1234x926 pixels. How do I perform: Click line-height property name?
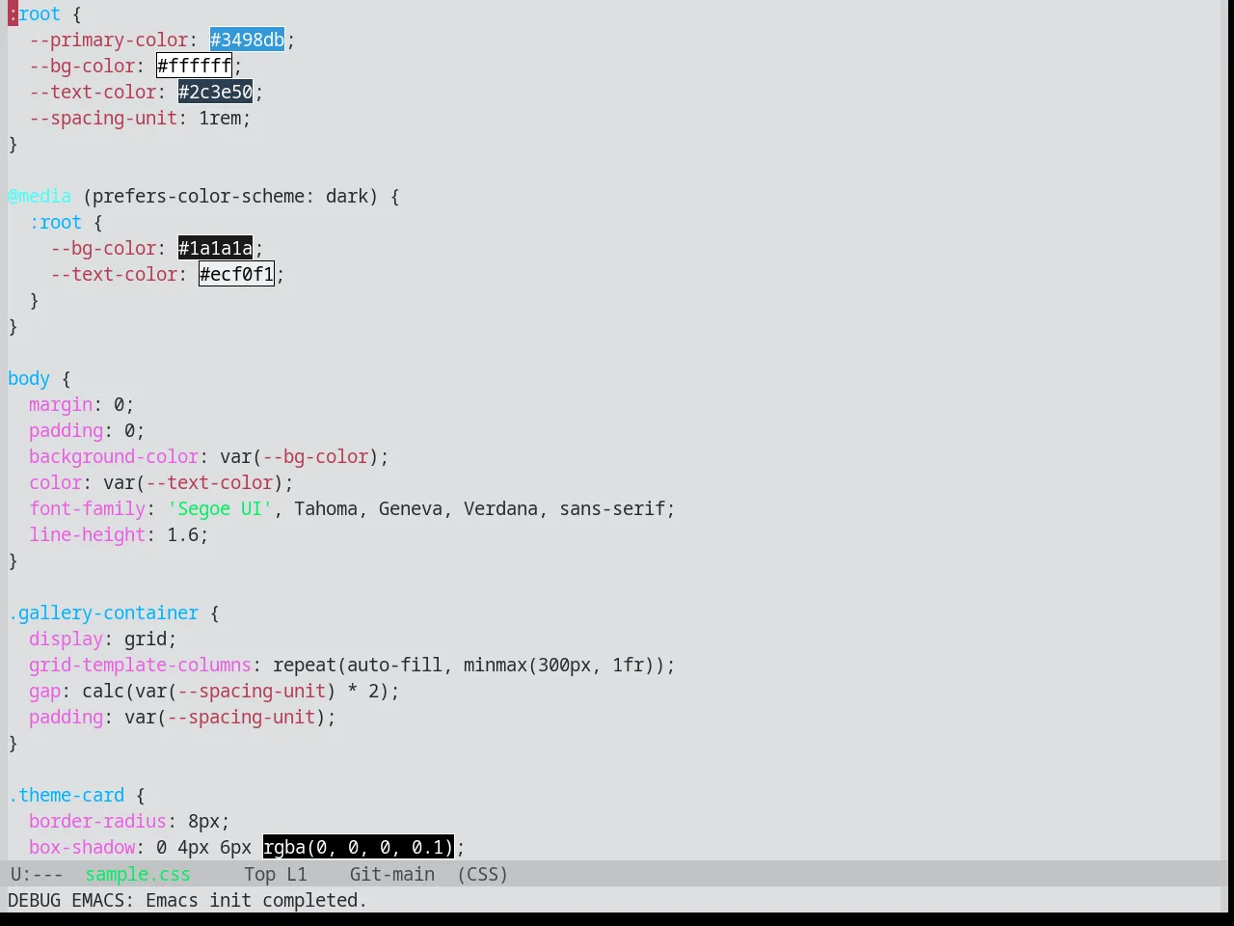click(x=87, y=534)
